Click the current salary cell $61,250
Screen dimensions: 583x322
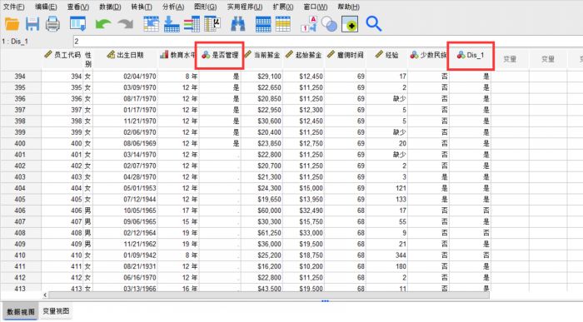262,233
